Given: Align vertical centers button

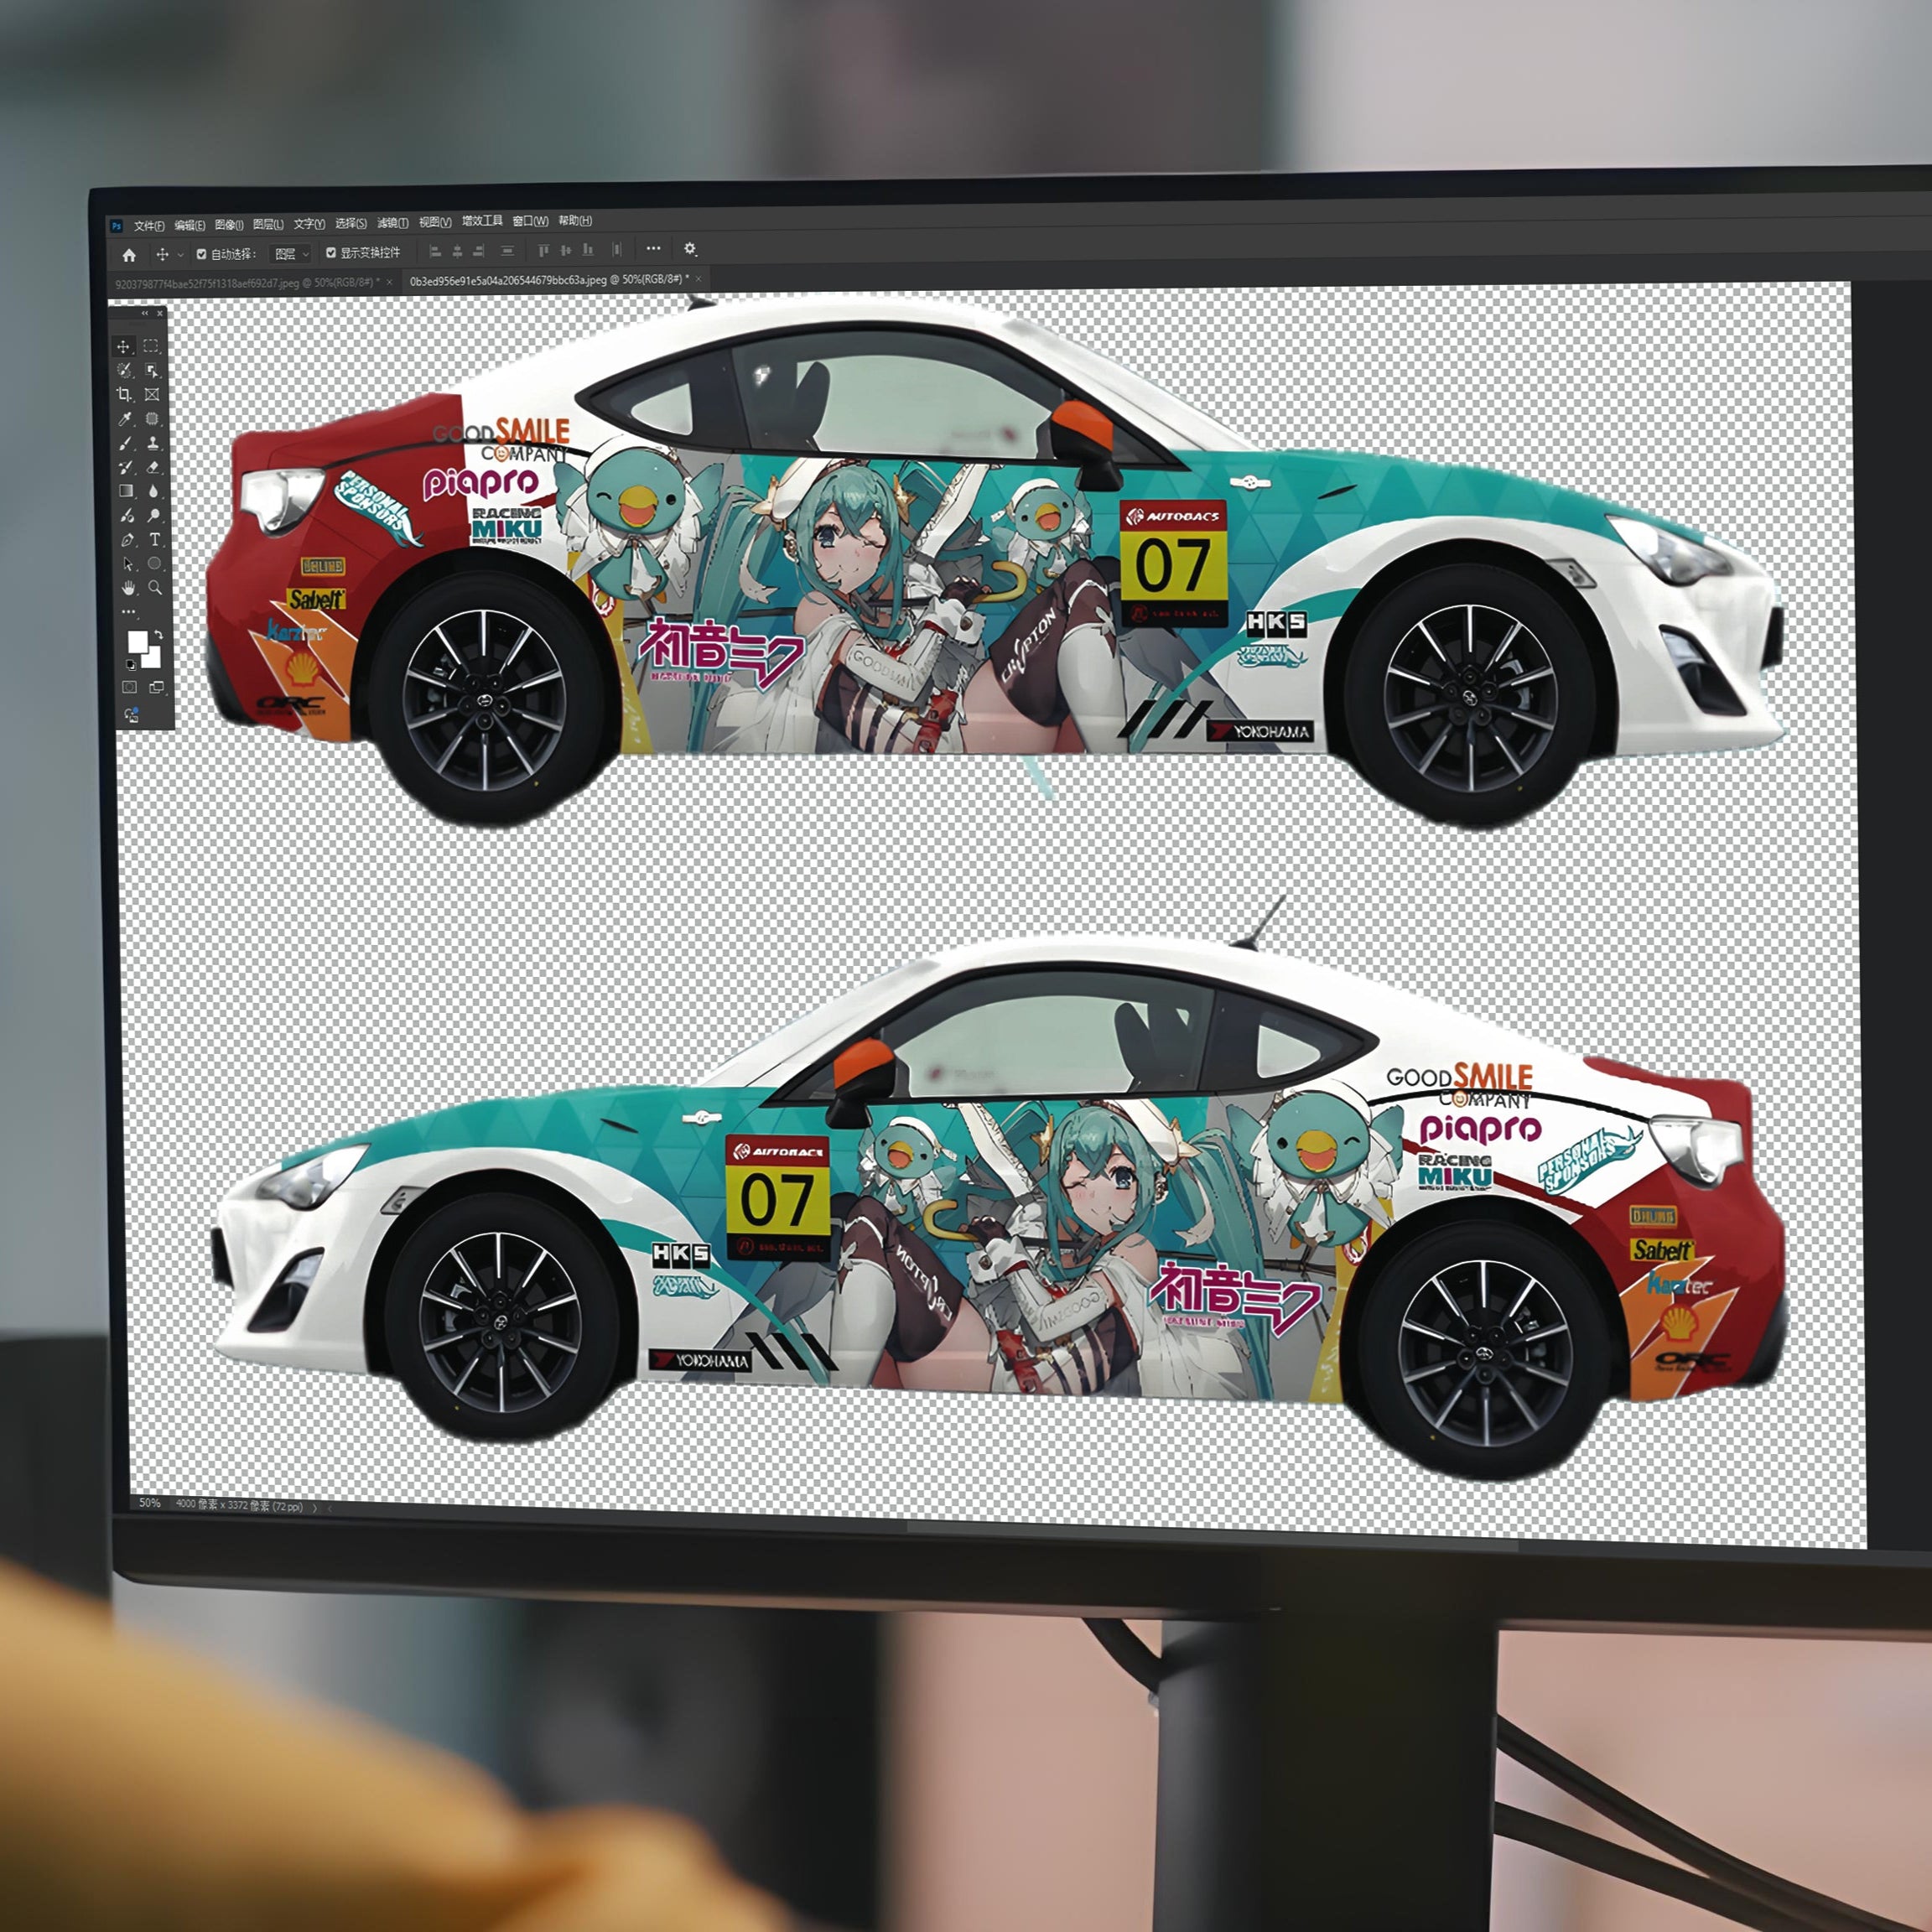Looking at the screenshot, I should 566,251.
